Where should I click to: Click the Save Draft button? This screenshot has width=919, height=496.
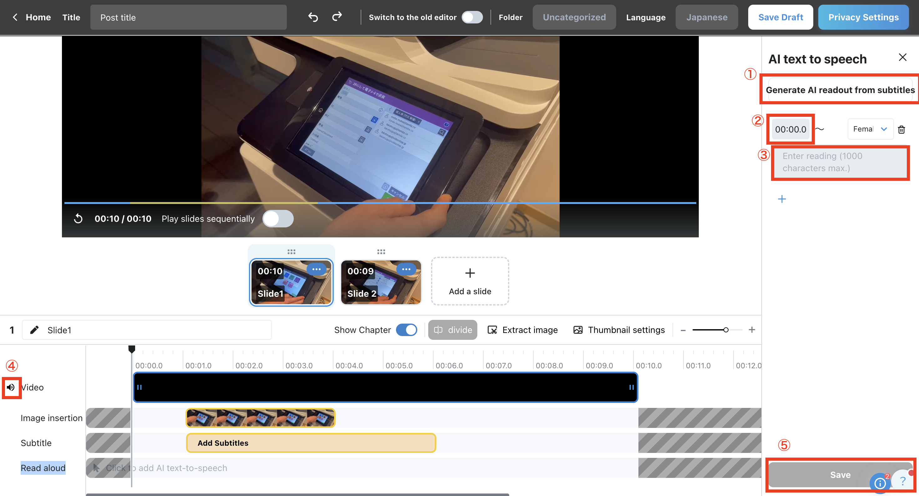pyautogui.click(x=780, y=17)
